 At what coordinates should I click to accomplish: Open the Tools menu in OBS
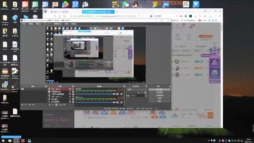[66, 24]
